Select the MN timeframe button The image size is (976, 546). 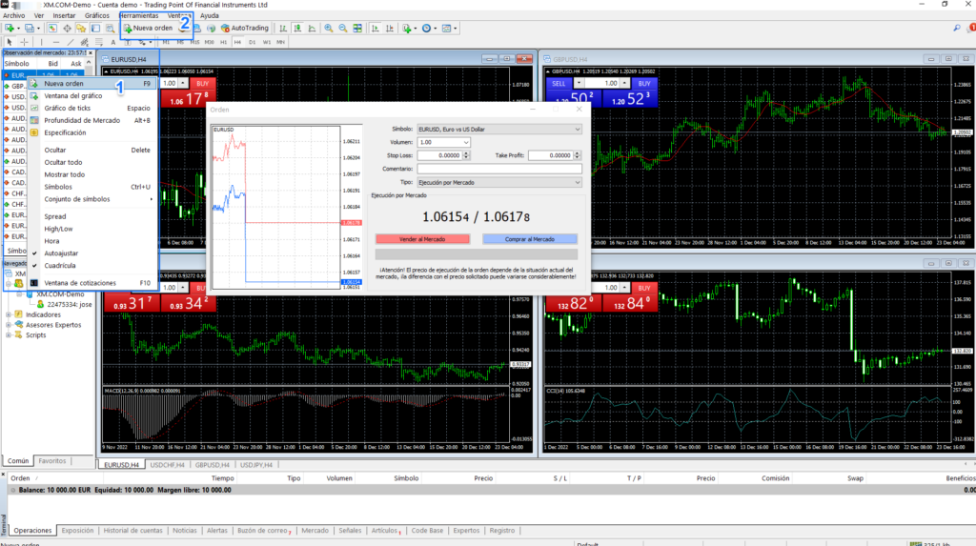[281, 42]
